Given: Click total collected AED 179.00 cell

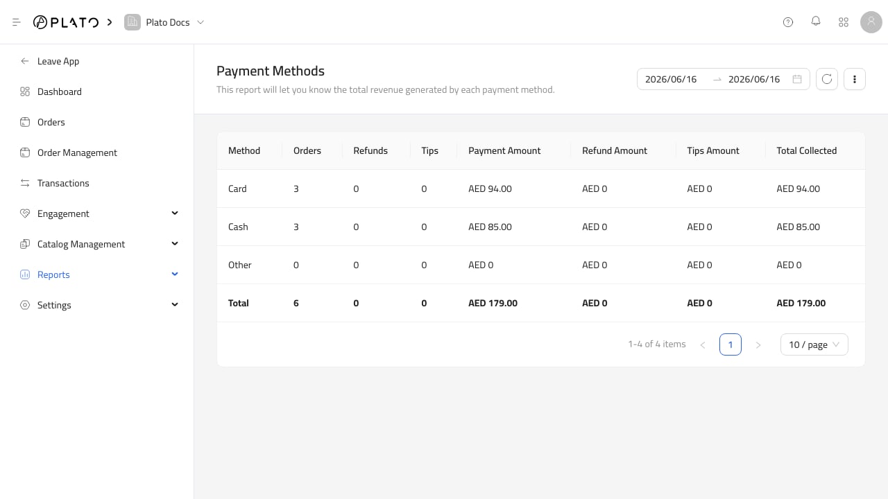Looking at the screenshot, I should point(801,303).
